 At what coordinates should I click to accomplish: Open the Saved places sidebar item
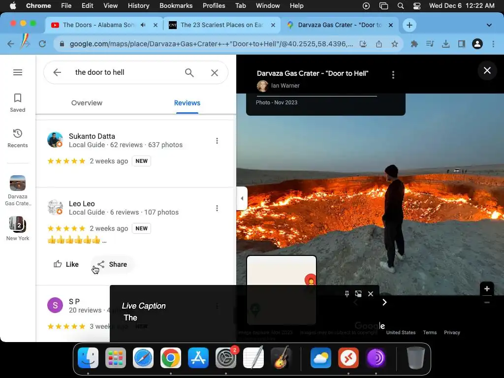tap(18, 103)
